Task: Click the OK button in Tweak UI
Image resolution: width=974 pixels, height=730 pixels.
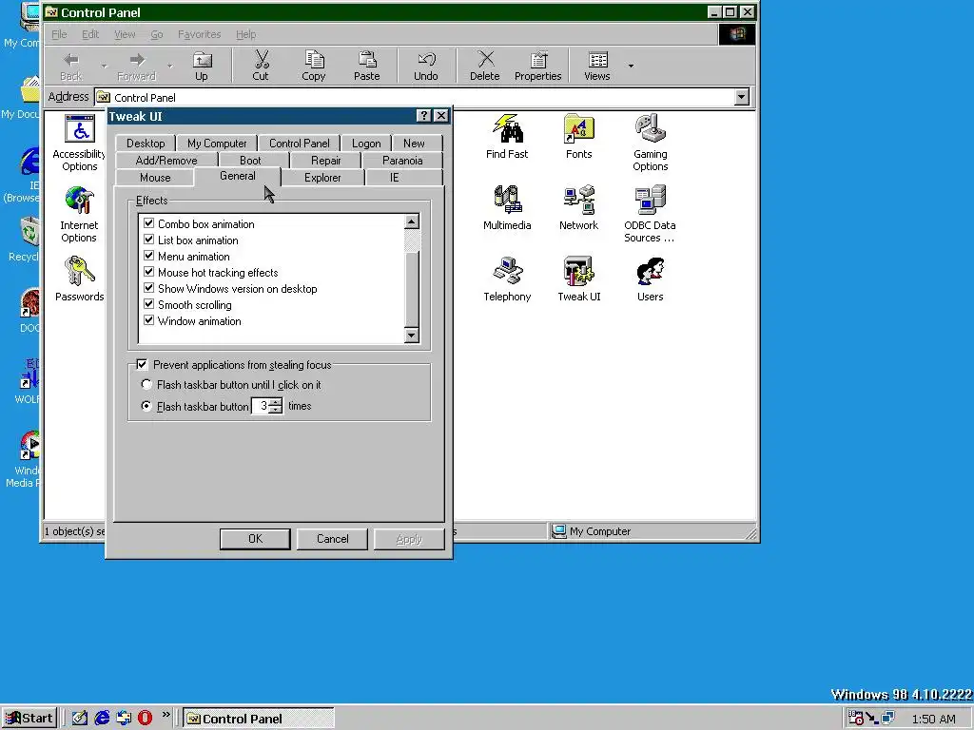Action: click(255, 539)
